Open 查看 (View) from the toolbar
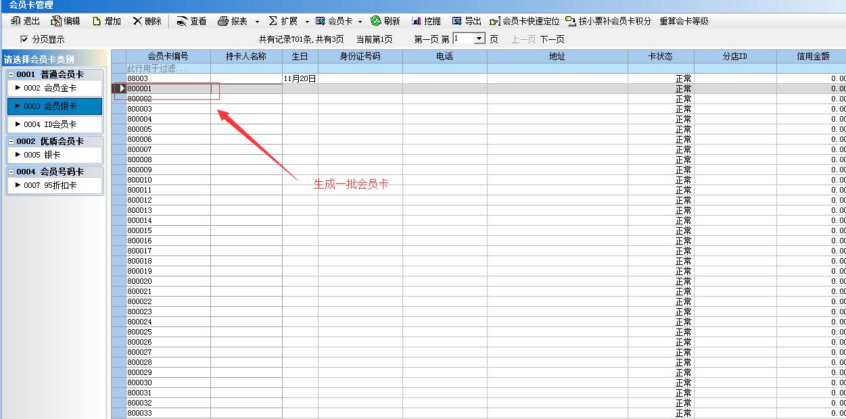846x419 pixels. coord(191,21)
